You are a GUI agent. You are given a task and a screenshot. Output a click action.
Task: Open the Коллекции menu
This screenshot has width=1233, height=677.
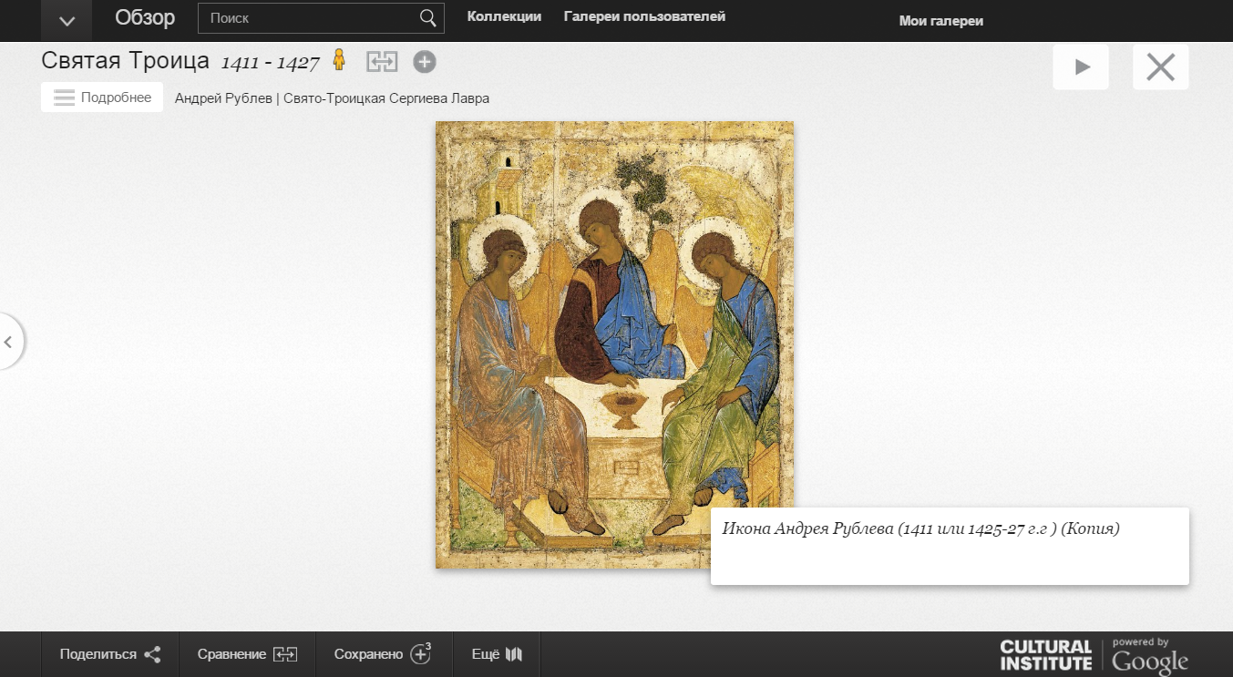pos(504,16)
